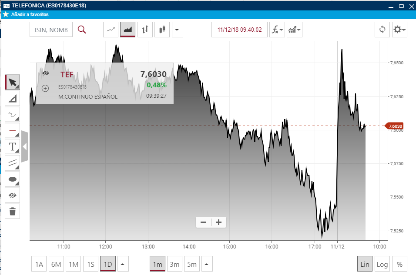Screen dimensions: 416x275
Task: Select candlestick chart type
Action: tap(162, 30)
